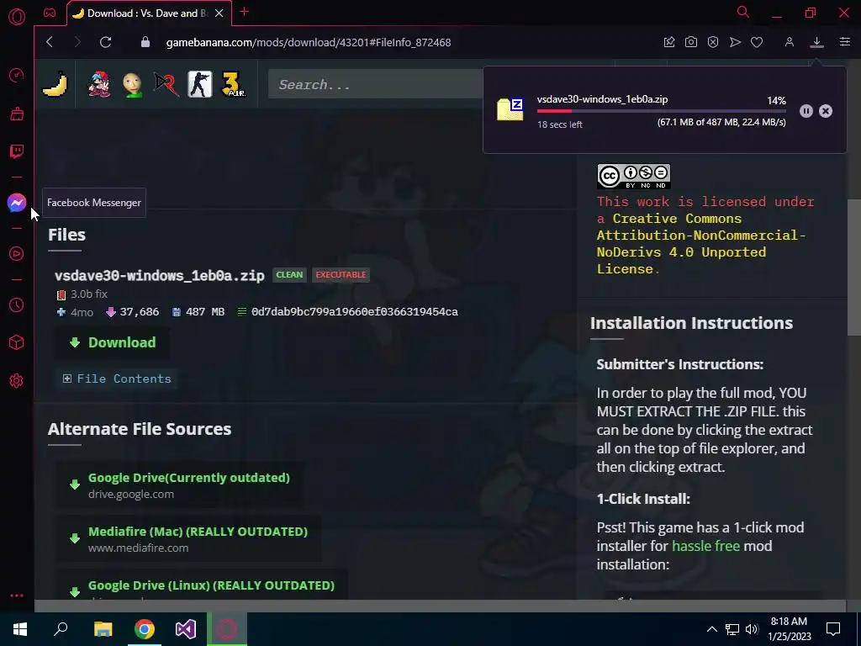Pause the vsdave30 zip download
861x646 pixels.
click(806, 111)
